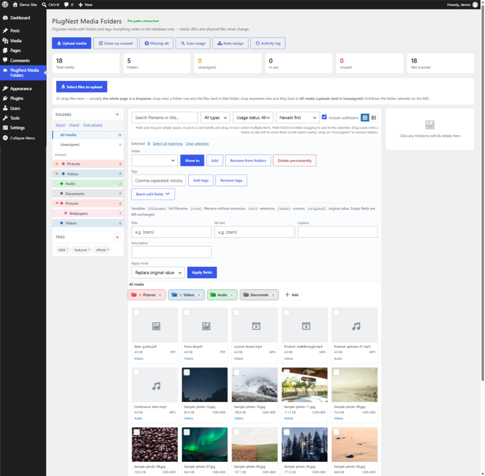Click the star on pinned Videos folder
Viewport: 485px width, 476px height.
[x=57, y=174]
